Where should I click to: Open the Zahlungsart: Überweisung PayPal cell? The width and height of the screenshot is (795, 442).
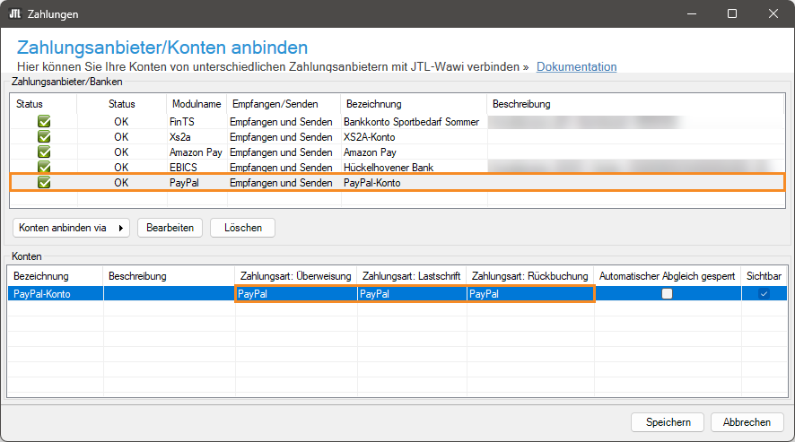295,294
